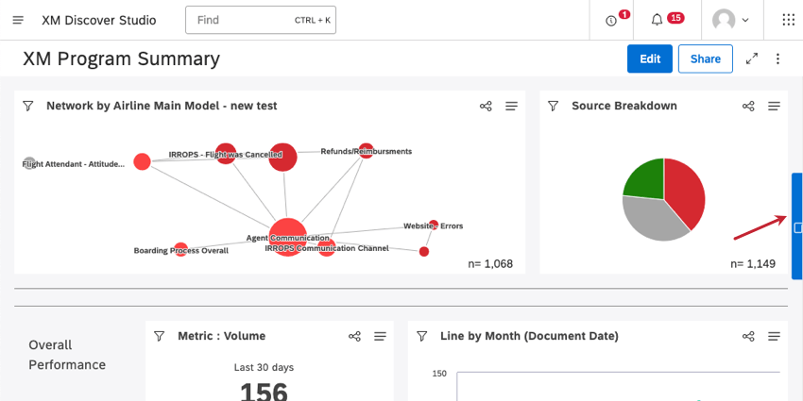
Task: Toggle dashboard fullscreen mode
Action: click(752, 58)
